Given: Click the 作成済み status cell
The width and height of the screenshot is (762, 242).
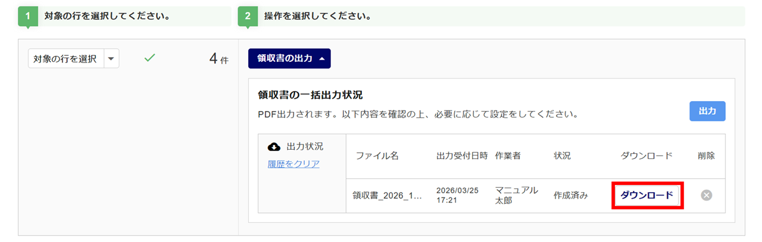Looking at the screenshot, I should pyautogui.click(x=570, y=195).
